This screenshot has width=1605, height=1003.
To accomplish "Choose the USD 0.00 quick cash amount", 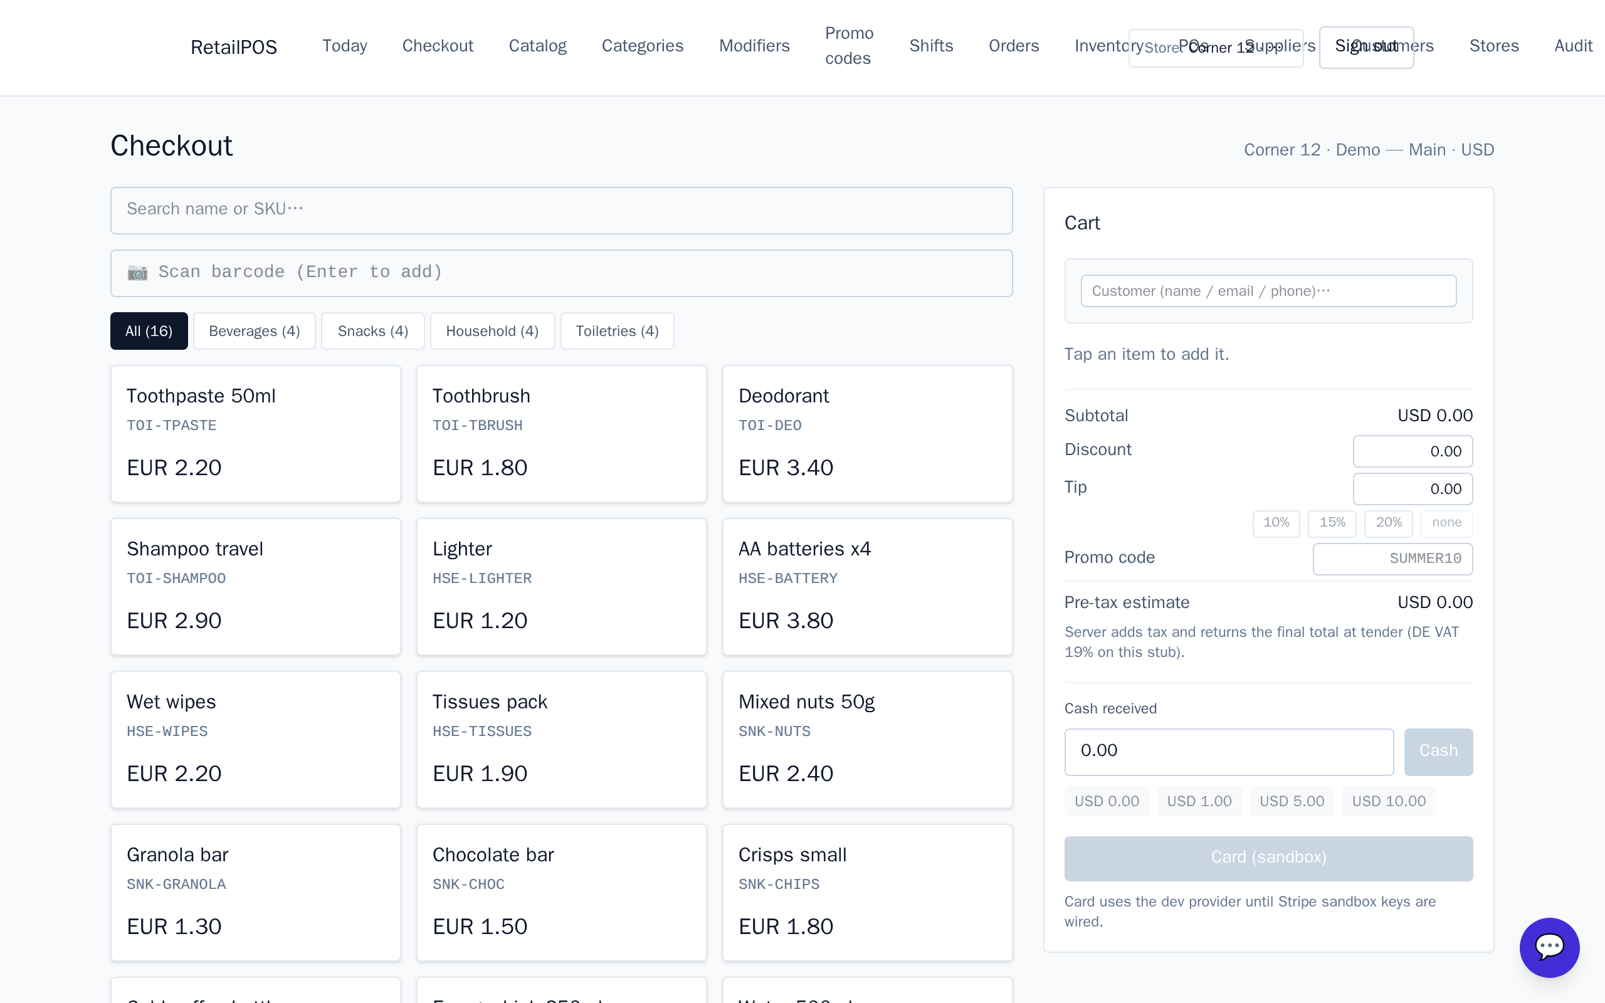I will pos(1106,801).
